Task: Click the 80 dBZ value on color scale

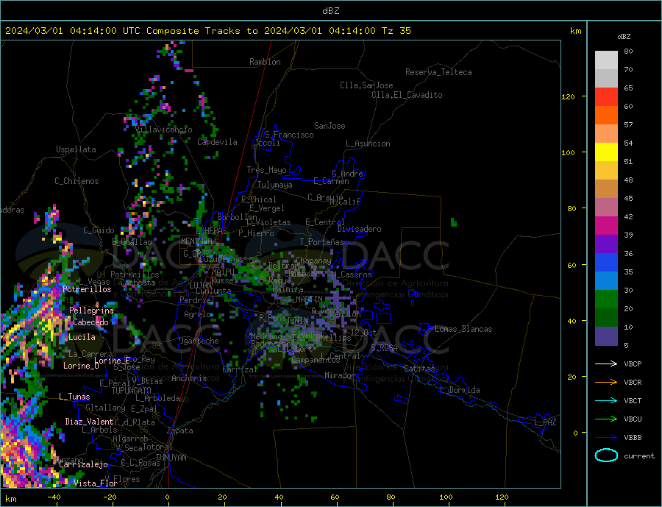Action: coord(628,51)
